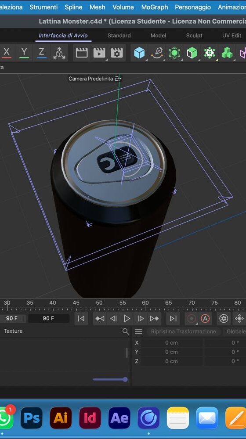Open Photoshop from the Dock
This screenshot has height=439, width=246.
pyautogui.click(x=32, y=418)
